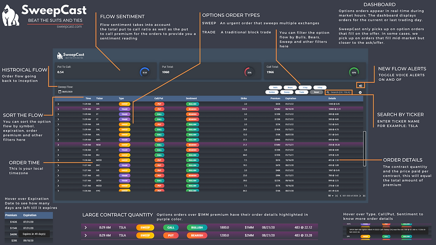Click the BEARISH badge in the AIG row
The width and height of the screenshot is (436, 245).
(192, 176)
